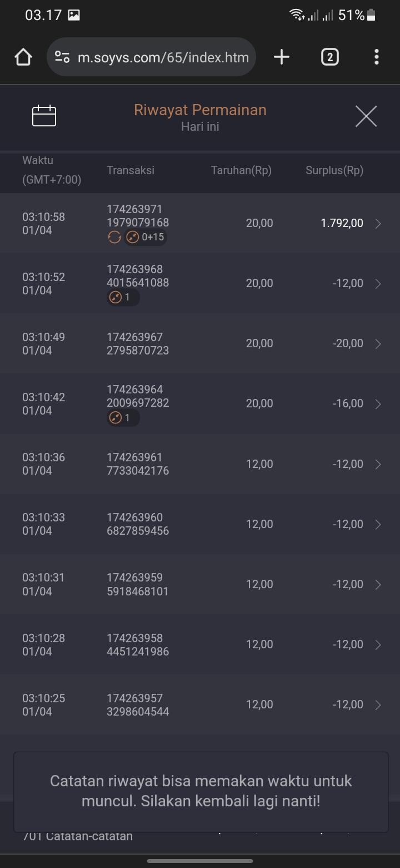Close the Riwayat Permainan panel
Image resolution: width=400 pixels, height=868 pixels.
point(366,116)
